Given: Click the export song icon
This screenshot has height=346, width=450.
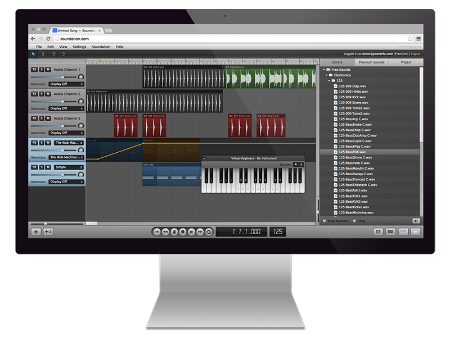Looking at the screenshot, I should tap(378, 231).
